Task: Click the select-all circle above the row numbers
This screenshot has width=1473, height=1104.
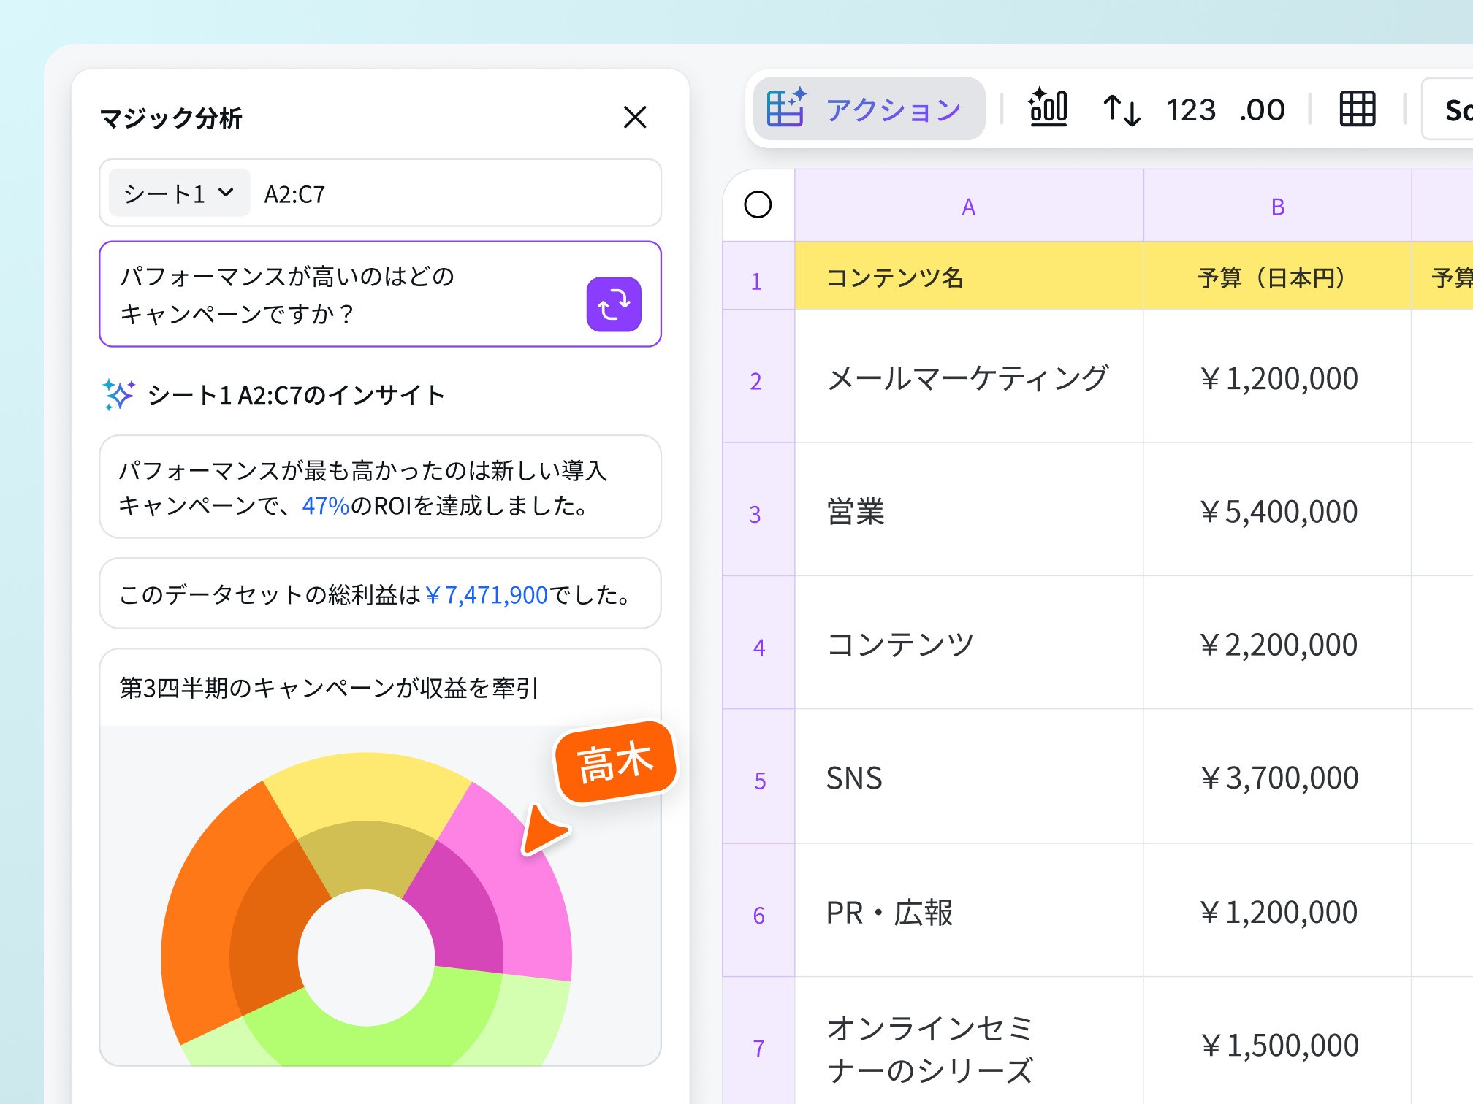Action: tap(758, 205)
